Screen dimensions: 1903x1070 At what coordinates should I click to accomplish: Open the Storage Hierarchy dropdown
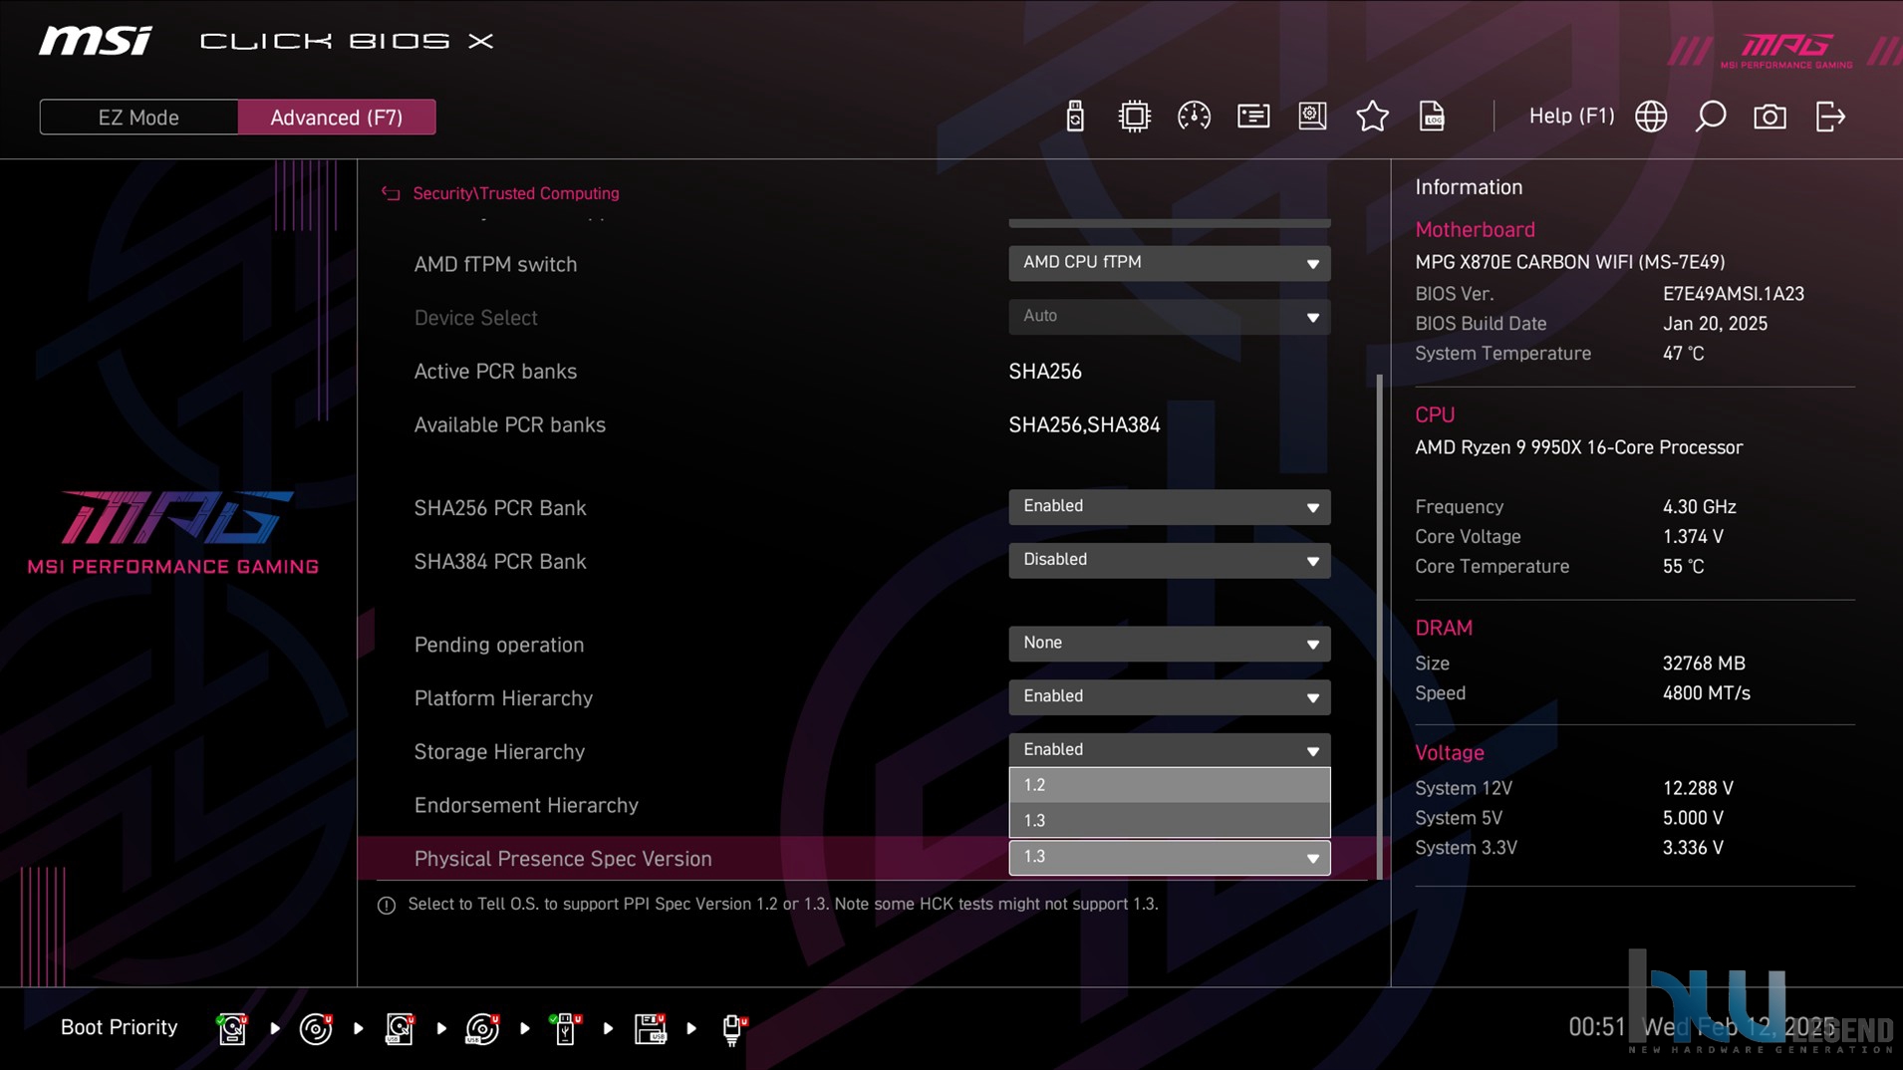click(x=1169, y=750)
